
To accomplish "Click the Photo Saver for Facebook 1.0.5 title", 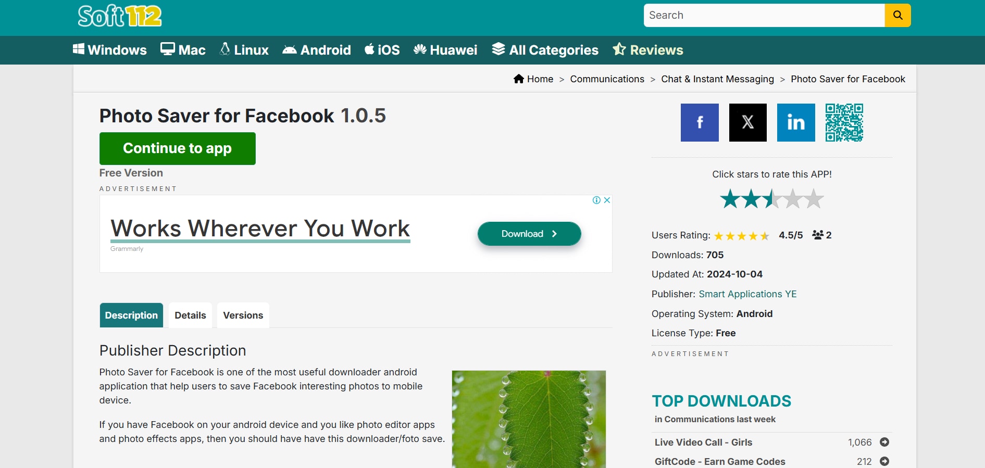I will click(x=243, y=116).
